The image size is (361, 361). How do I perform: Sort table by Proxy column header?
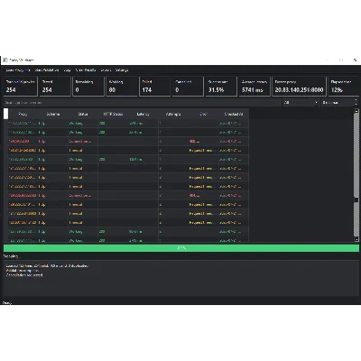(x=23, y=114)
